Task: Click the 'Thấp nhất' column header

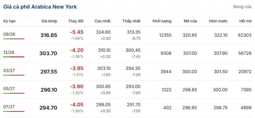Action: pyautogui.click(x=131, y=21)
